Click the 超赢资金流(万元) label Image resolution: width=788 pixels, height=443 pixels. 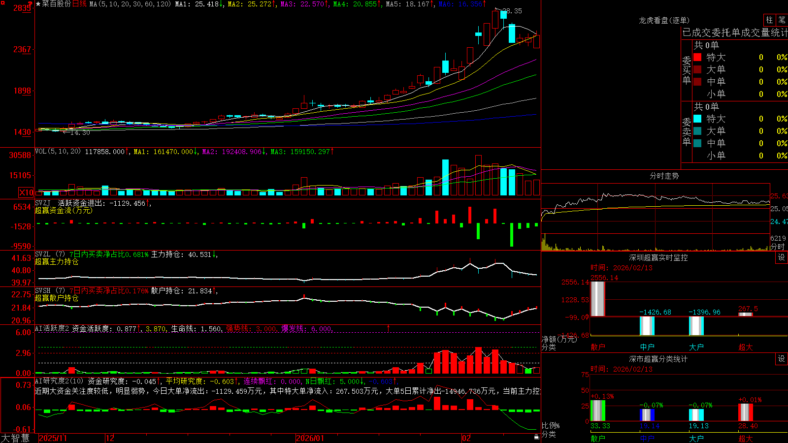[x=64, y=210]
